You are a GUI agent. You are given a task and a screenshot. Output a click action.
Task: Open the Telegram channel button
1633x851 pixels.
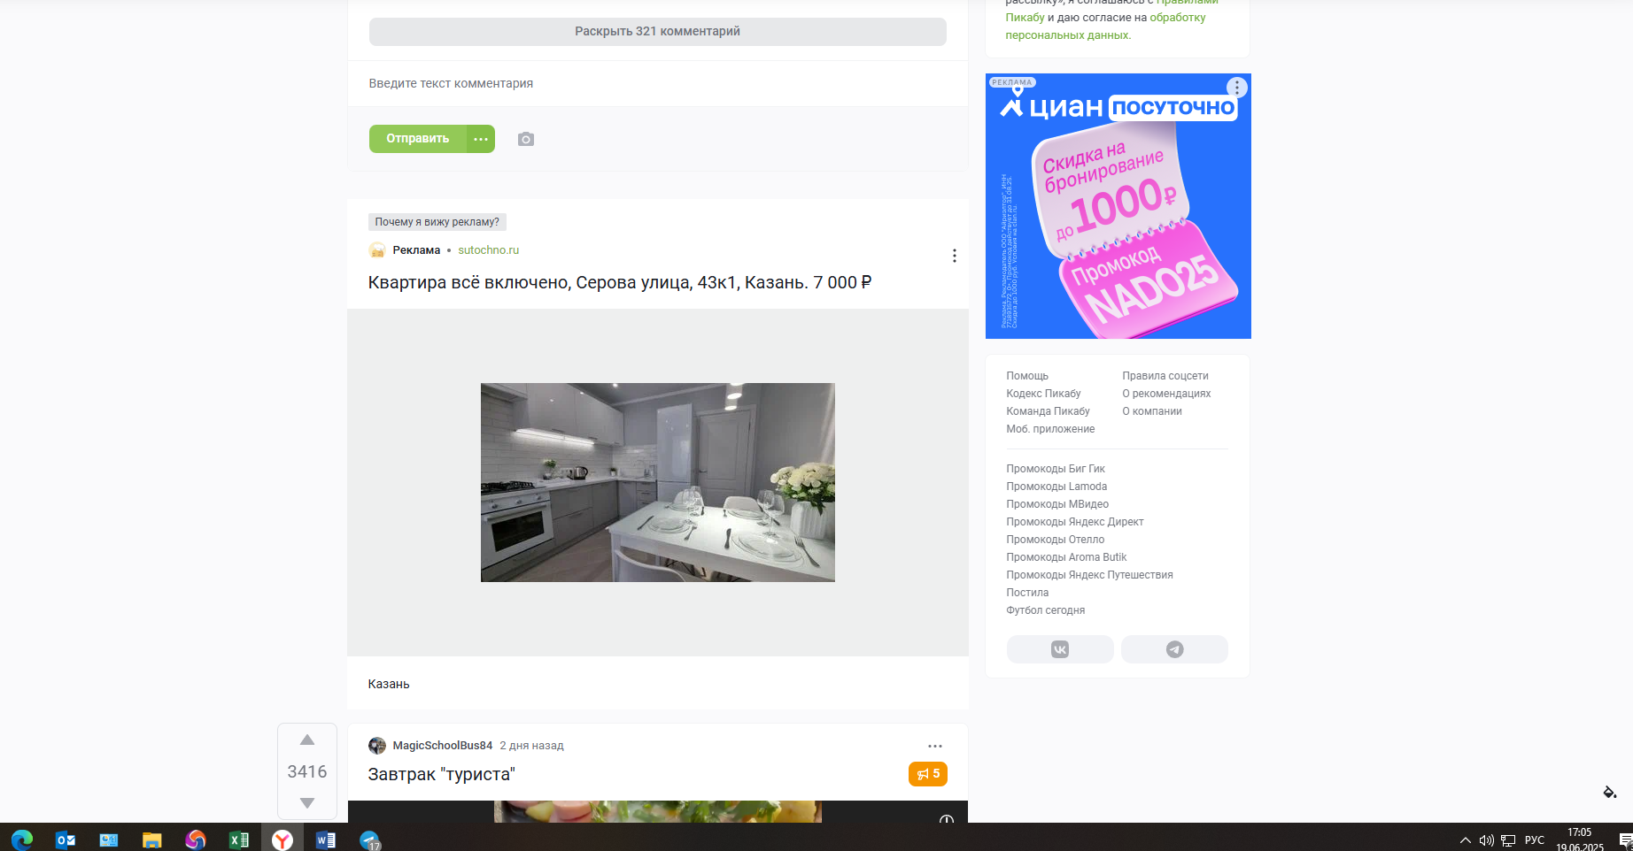pyautogui.click(x=1174, y=649)
